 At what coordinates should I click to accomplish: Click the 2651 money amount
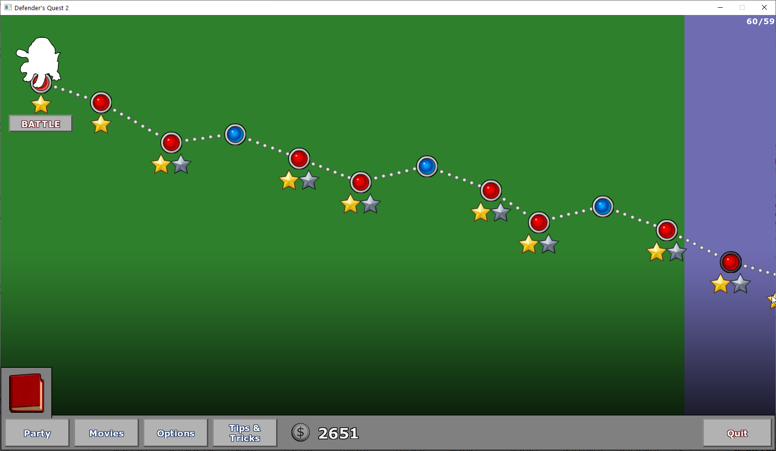[x=338, y=433]
